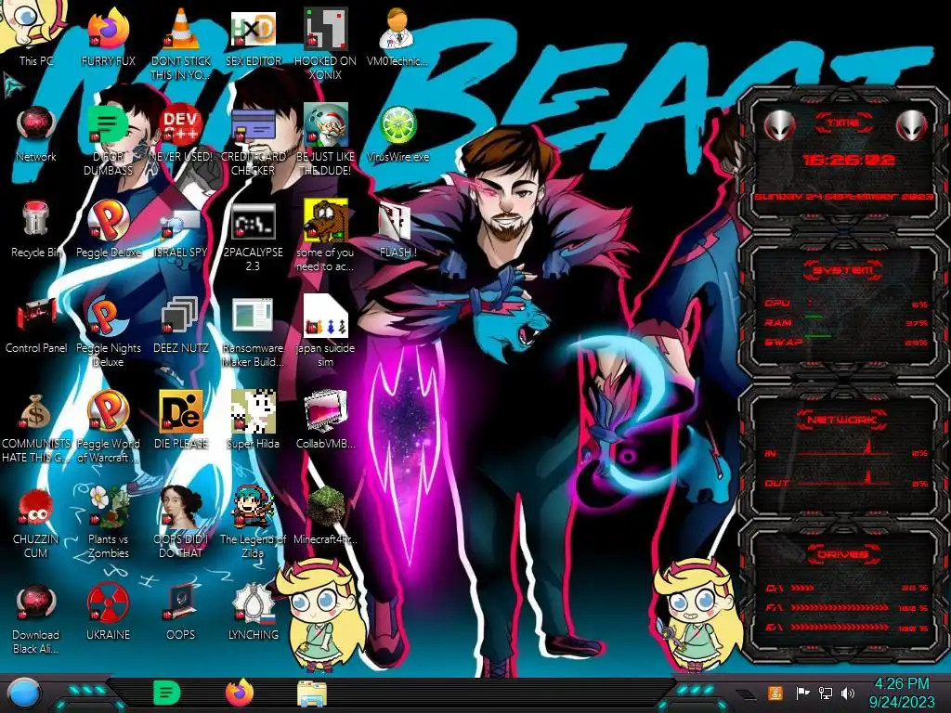
Task: Launch the HOOKED ON XONIX shortcut
Action: point(325,29)
